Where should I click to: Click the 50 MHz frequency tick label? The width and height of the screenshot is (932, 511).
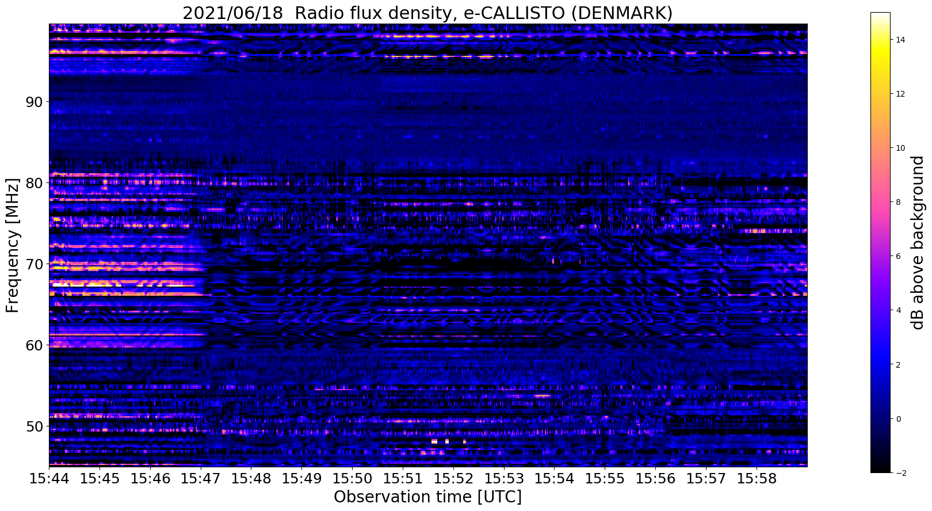coord(34,426)
